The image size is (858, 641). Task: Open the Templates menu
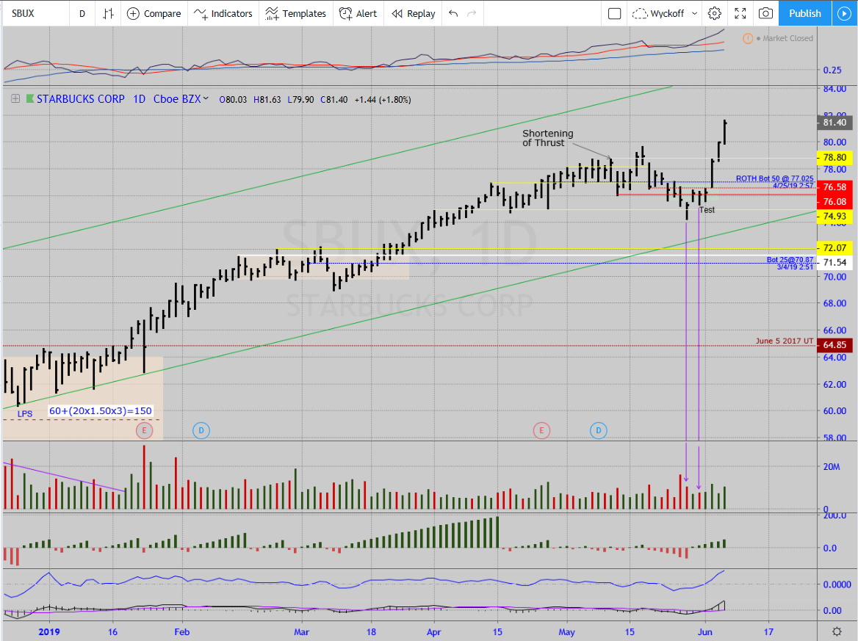pos(295,13)
